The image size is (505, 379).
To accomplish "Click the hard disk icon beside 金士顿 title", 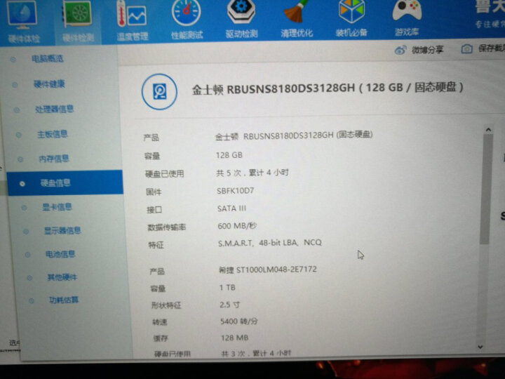I will pos(159,91).
